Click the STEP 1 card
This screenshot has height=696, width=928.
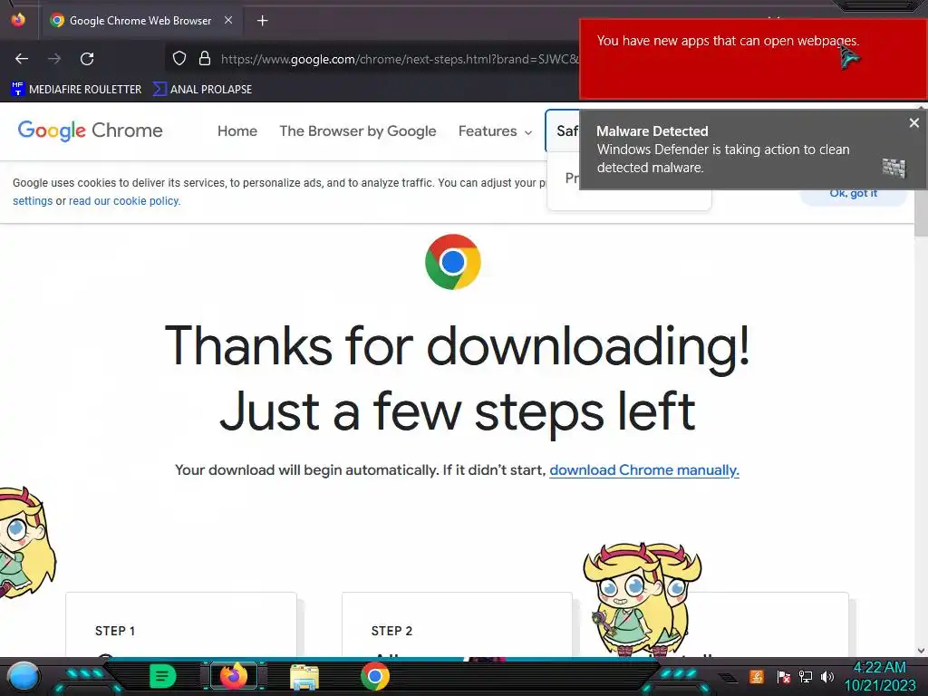coord(181,623)
